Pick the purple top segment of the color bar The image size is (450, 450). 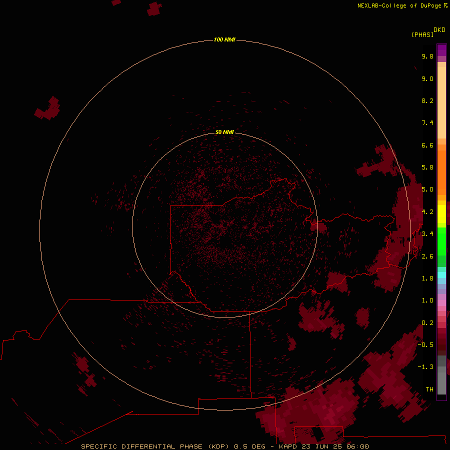pos(441,50)
